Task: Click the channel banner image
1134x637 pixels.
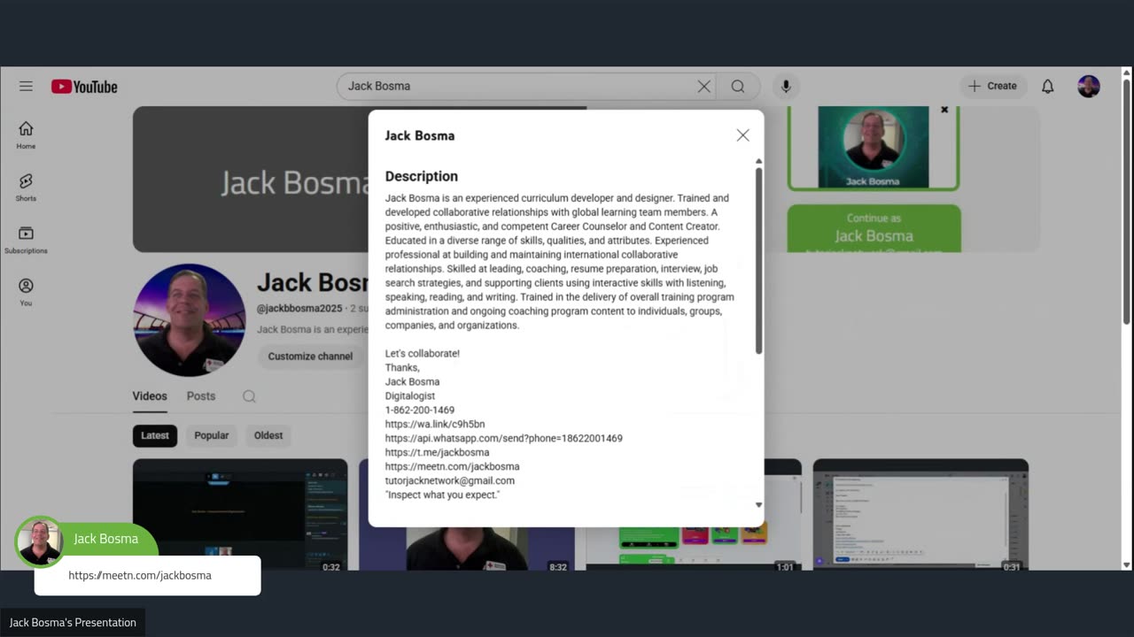Action: point(251,180)
